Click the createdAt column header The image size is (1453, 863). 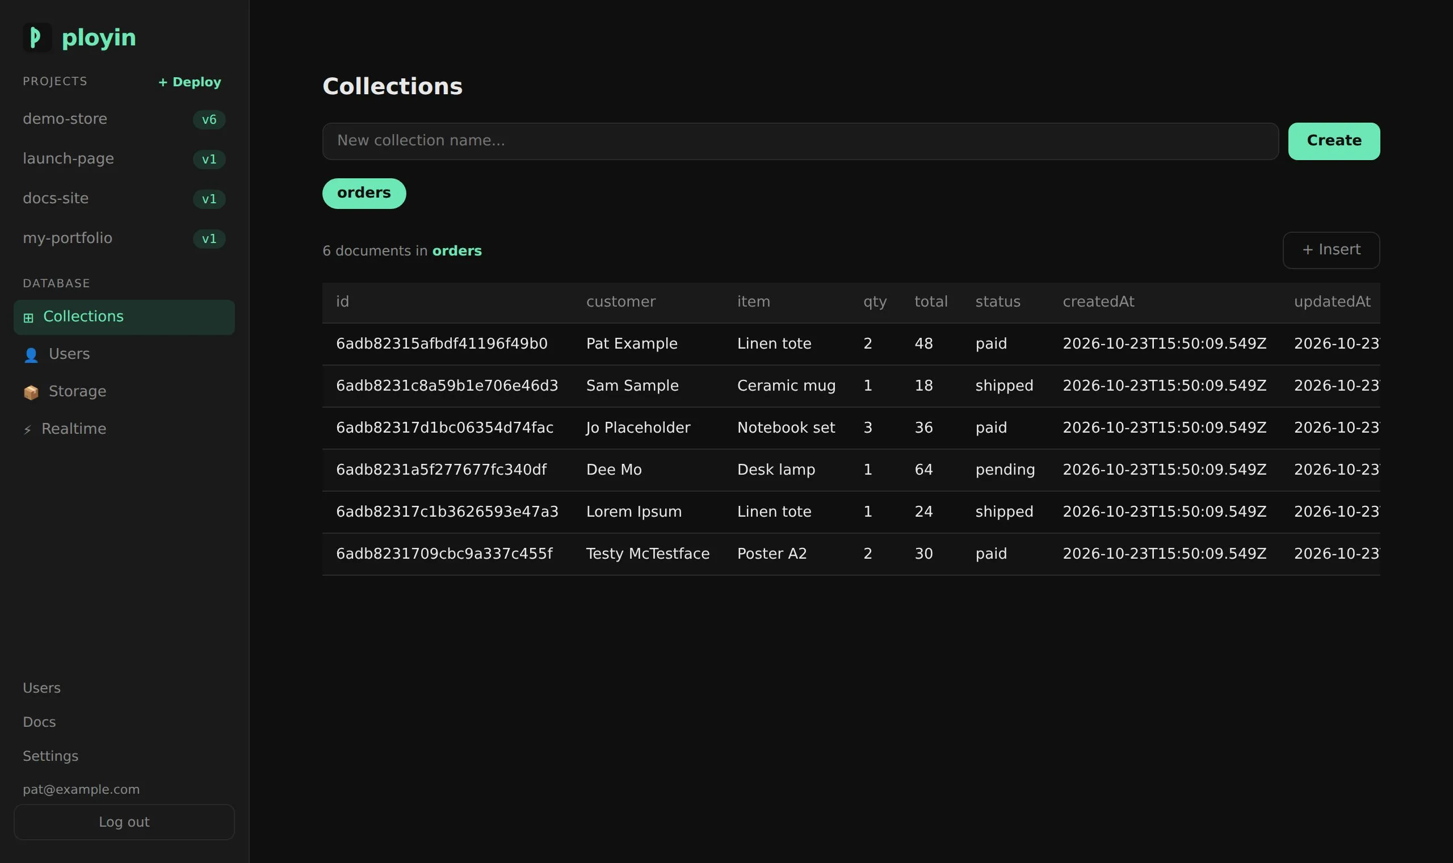(1098, 302)
